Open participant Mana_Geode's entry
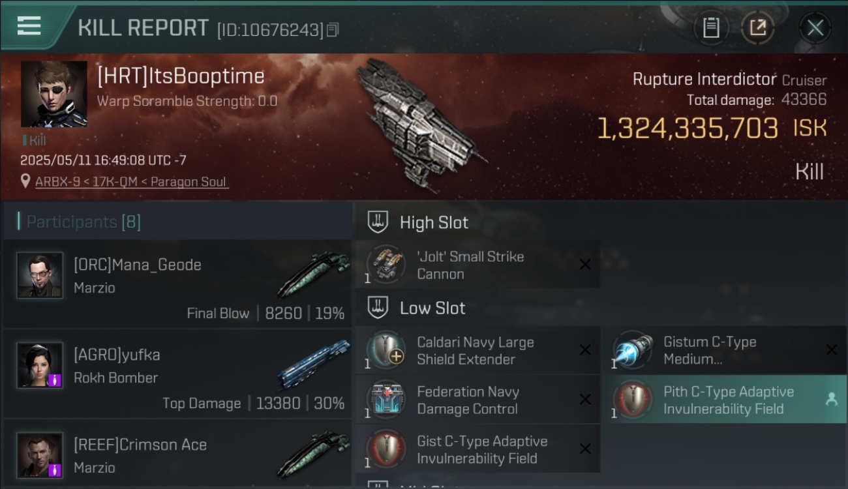 coord(177,284)
